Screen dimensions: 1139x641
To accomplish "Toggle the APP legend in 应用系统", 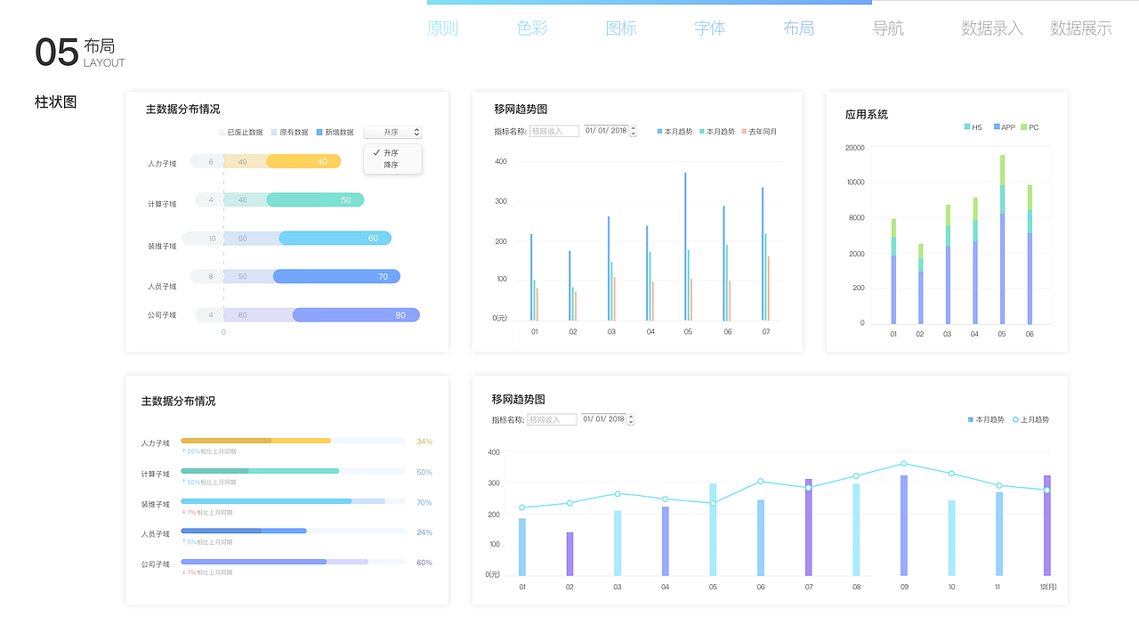I will tap(1005, 127).
